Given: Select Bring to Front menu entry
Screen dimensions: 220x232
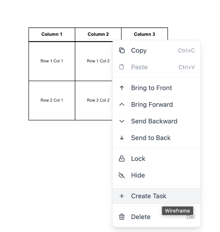Looking at the screenshot, I should [151, 88].
